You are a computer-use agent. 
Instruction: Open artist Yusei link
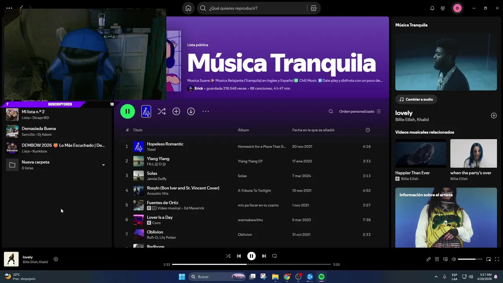(151, 149)
